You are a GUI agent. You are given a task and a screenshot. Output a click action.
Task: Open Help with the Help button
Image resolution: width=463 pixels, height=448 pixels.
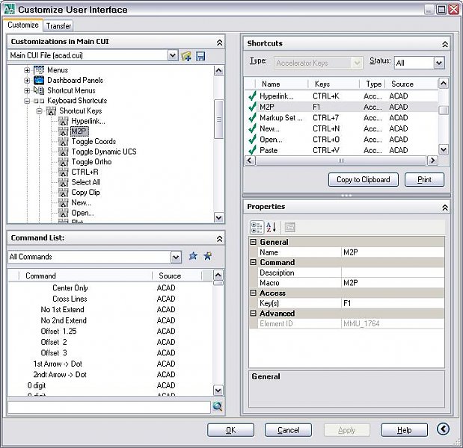(x=404, y=430)
